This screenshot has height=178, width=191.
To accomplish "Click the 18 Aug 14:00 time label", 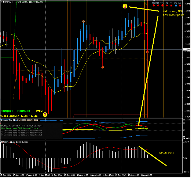I will click(95, 175).
